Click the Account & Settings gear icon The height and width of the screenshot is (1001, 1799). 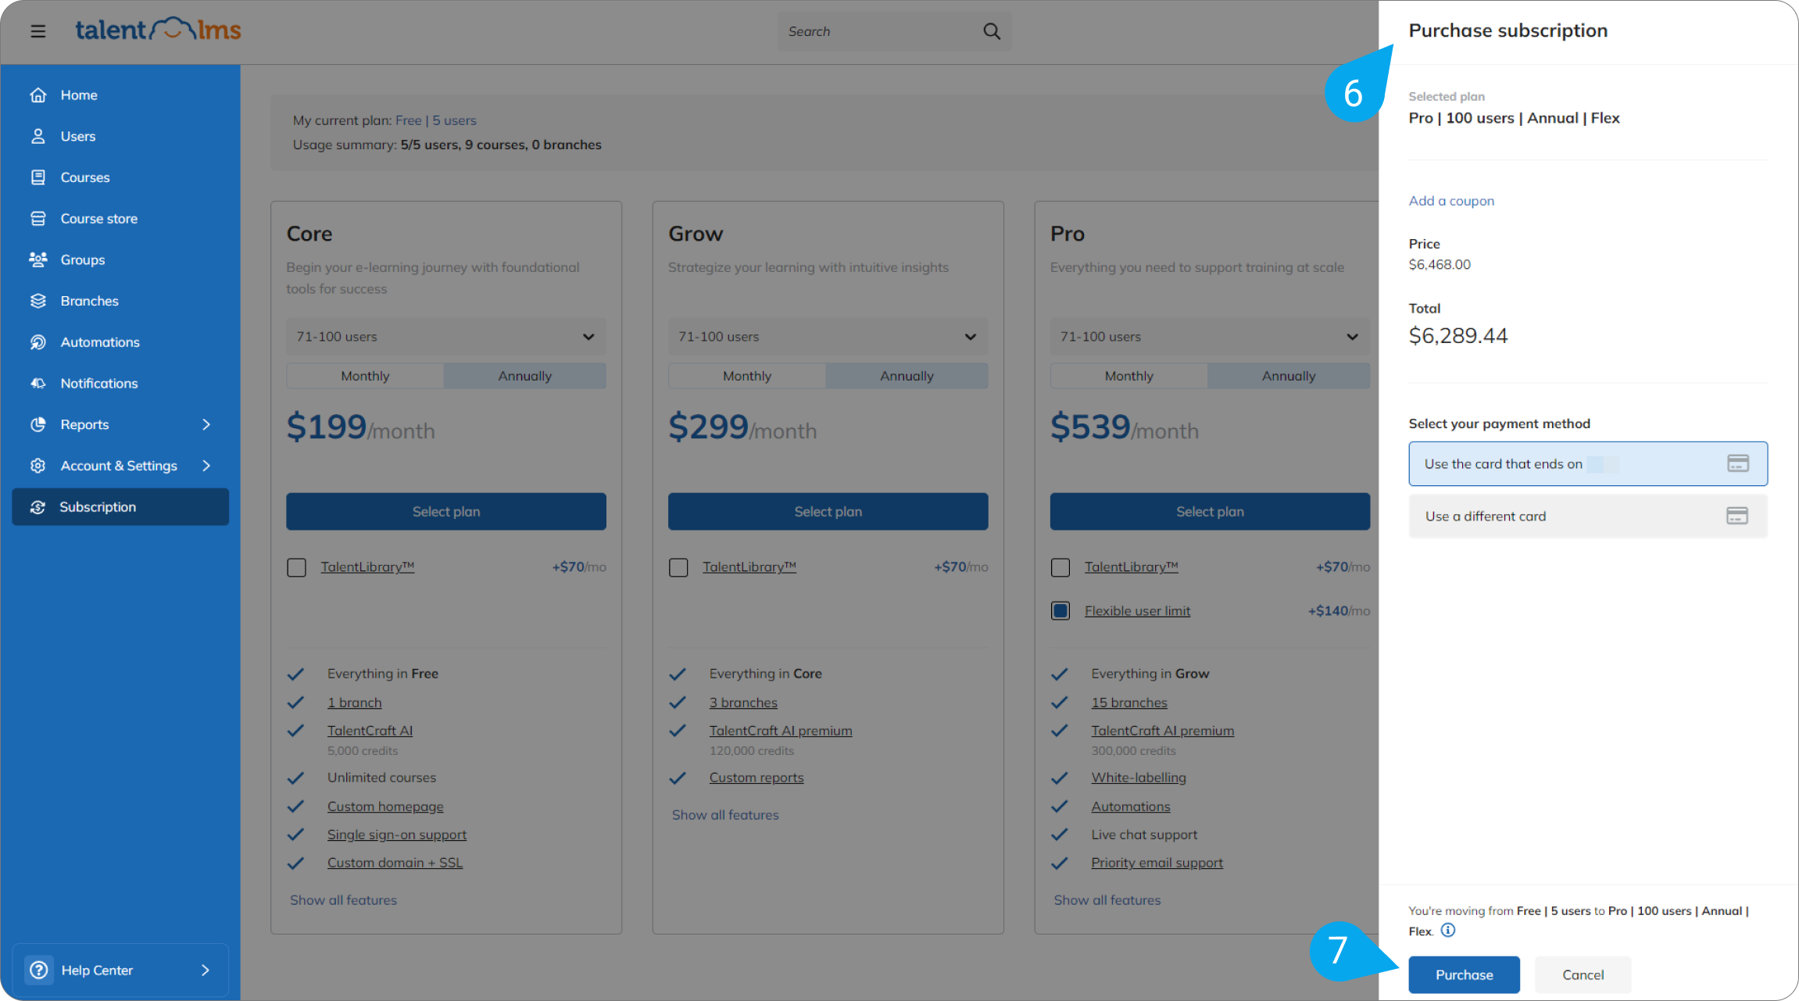38,466
